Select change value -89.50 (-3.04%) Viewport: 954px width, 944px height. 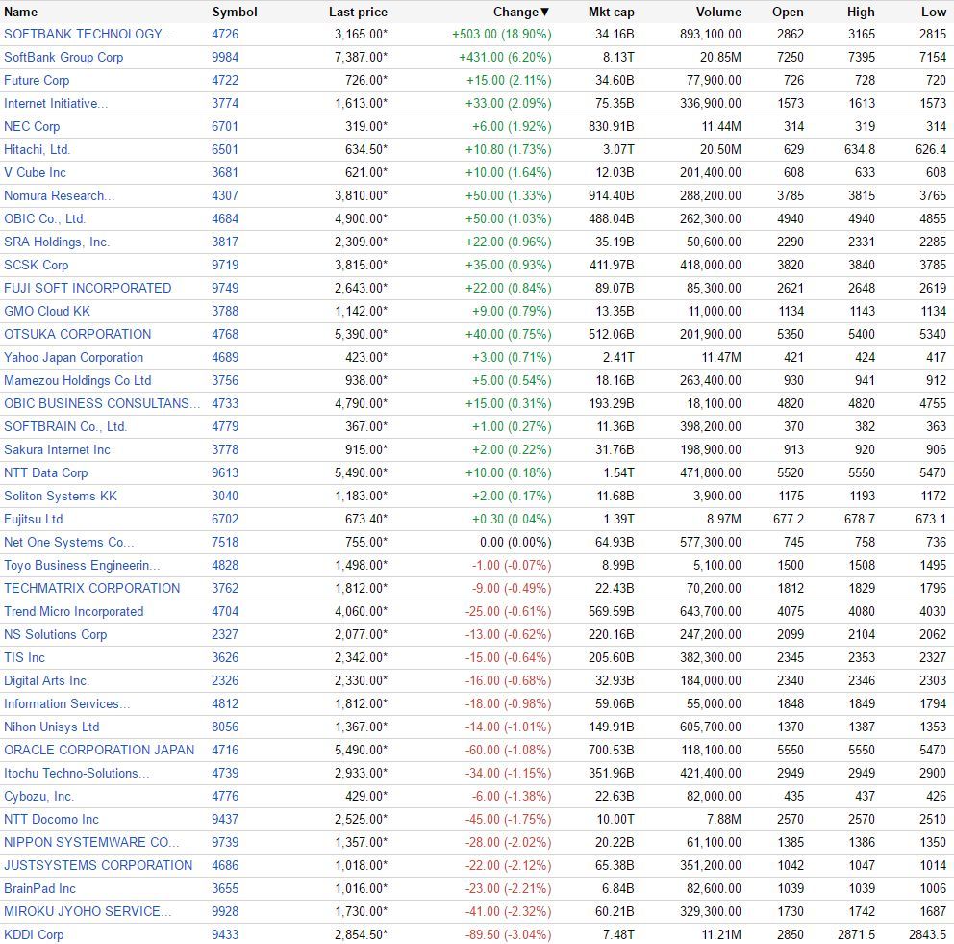click(508, 935)
